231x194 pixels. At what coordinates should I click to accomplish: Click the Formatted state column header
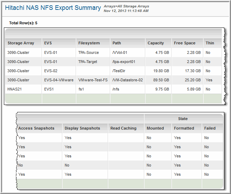pyautogui.click(x=184, y=128)
